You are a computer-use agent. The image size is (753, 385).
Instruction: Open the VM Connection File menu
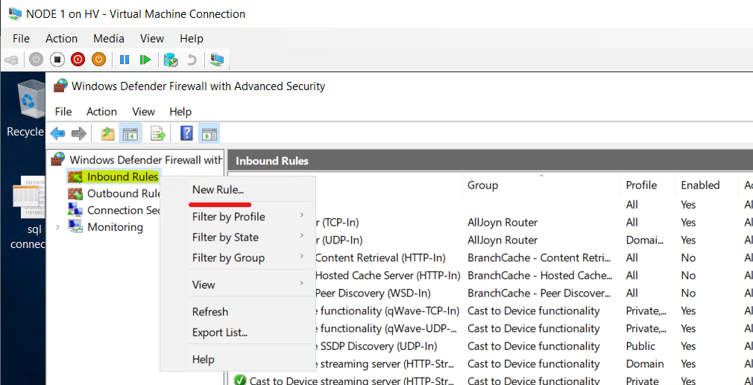click(x=21, y=39)
